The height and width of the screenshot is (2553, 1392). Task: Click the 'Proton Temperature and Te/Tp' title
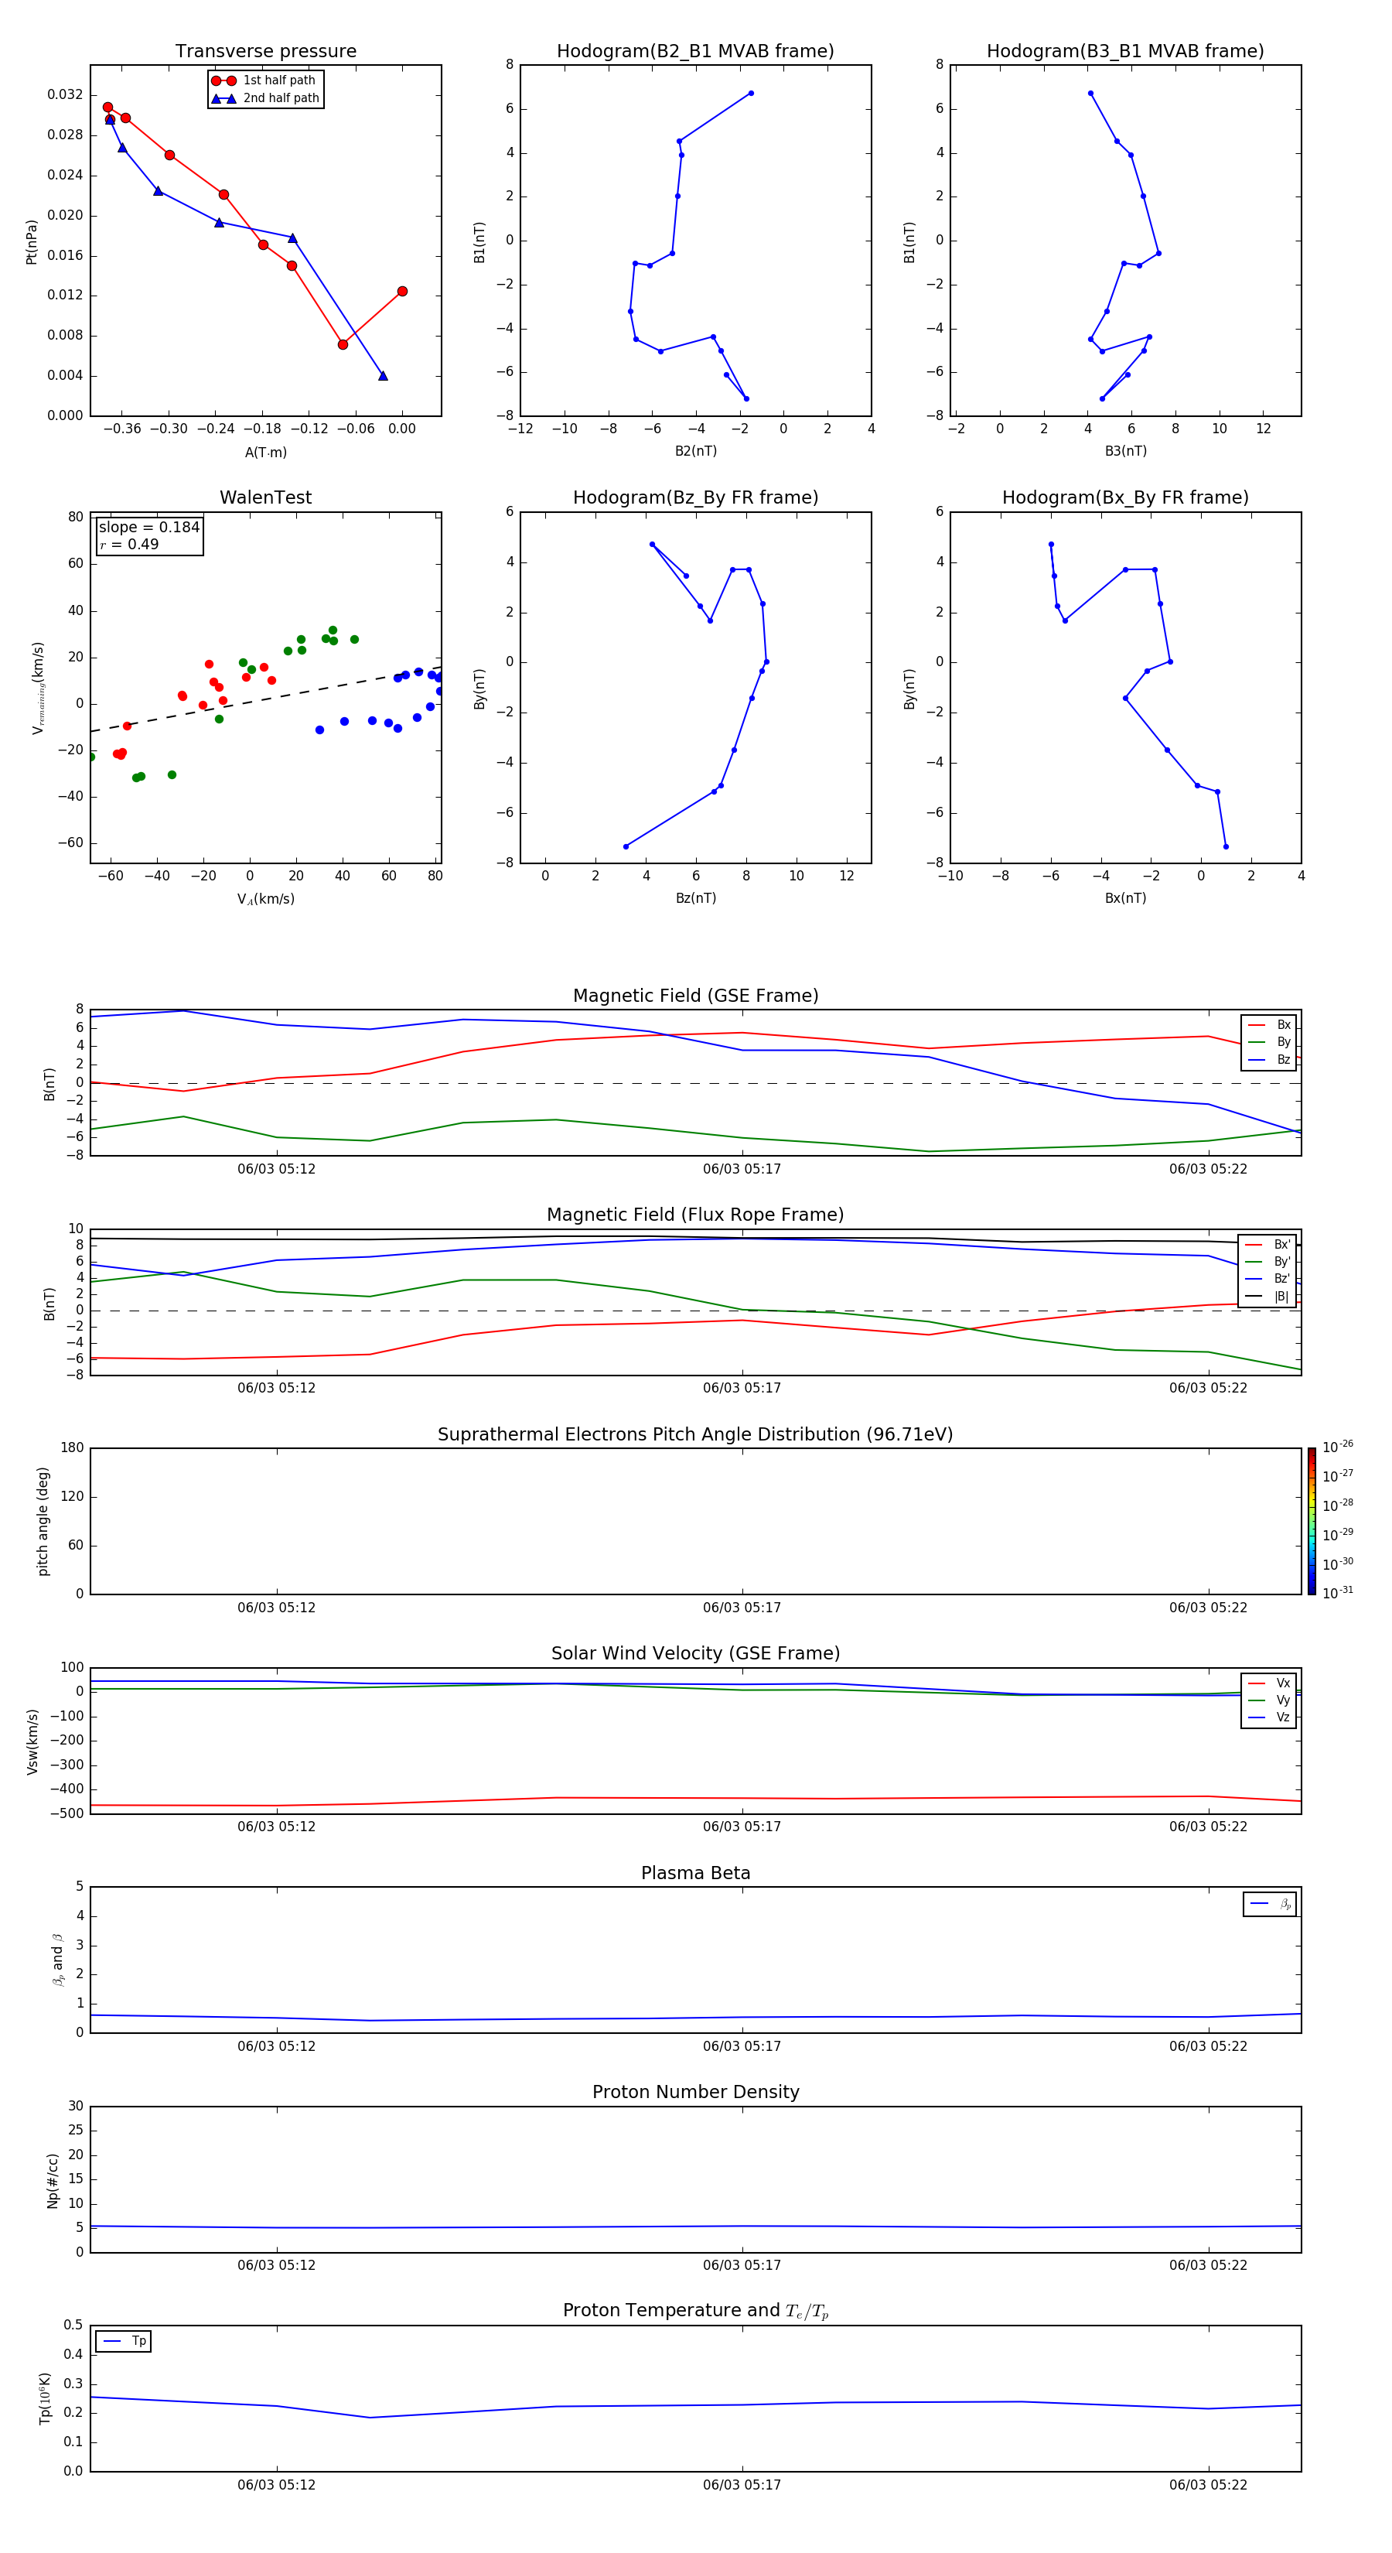point(695,2311)
